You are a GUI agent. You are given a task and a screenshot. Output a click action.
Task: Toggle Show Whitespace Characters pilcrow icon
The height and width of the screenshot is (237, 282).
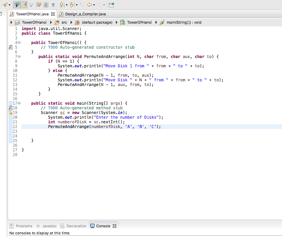(x=53, y=5)
